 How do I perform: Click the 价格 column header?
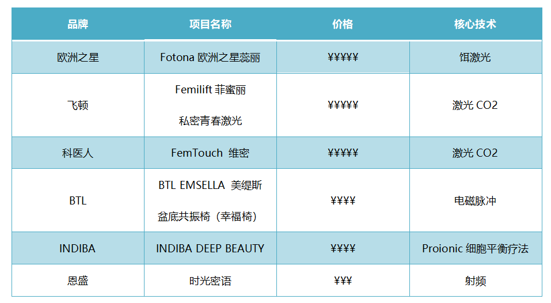point(343,24)
